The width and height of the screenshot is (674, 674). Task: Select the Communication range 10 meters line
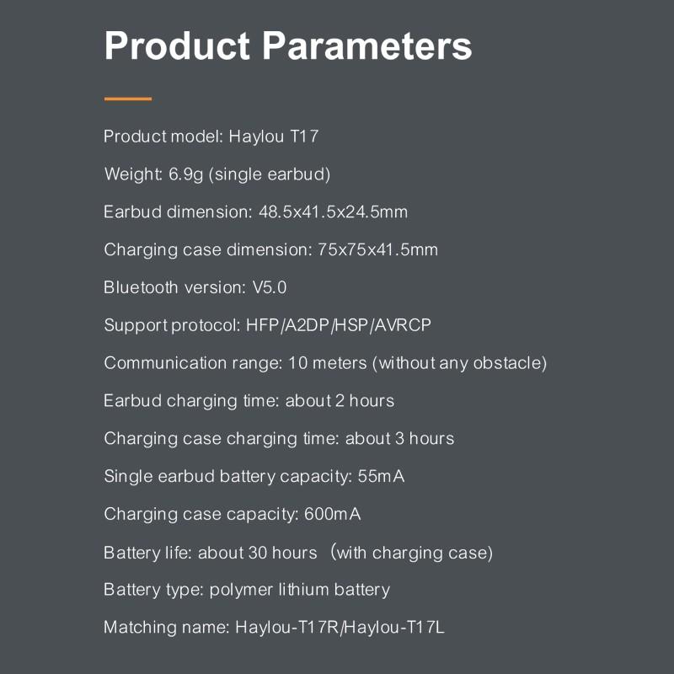tap(325, 363)
